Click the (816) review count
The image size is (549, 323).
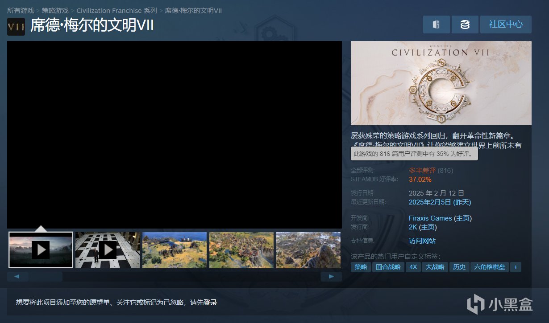point(445,171)
